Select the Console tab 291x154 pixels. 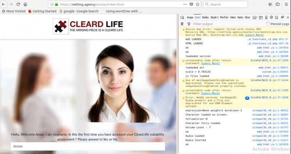coord(198,17)
